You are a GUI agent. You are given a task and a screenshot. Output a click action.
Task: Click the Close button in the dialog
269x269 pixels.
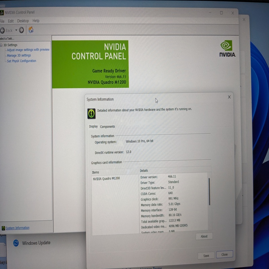click(x=225, y=254)
